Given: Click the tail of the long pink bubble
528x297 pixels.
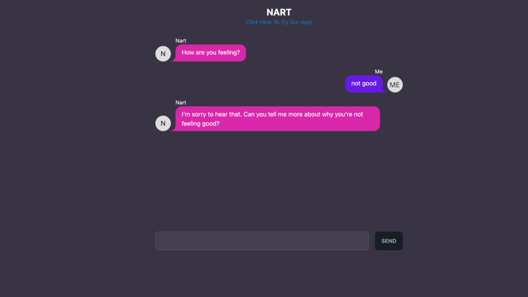Looking at the screenshot, I should coord(174,129).
